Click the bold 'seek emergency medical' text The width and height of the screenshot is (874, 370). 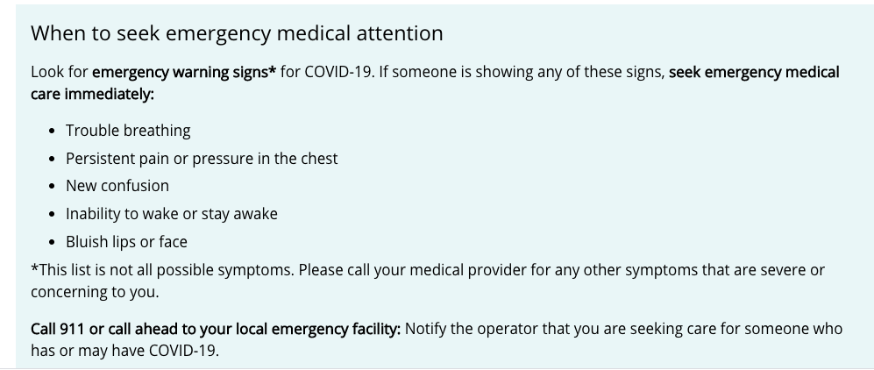[754, 73]
